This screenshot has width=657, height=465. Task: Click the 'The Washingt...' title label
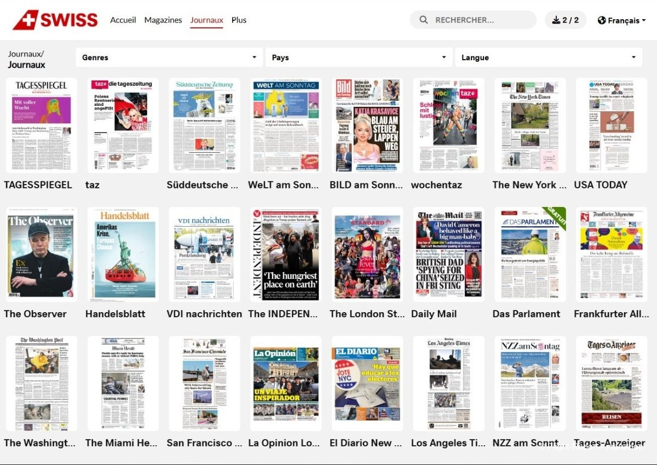click(x=39, y=443)
